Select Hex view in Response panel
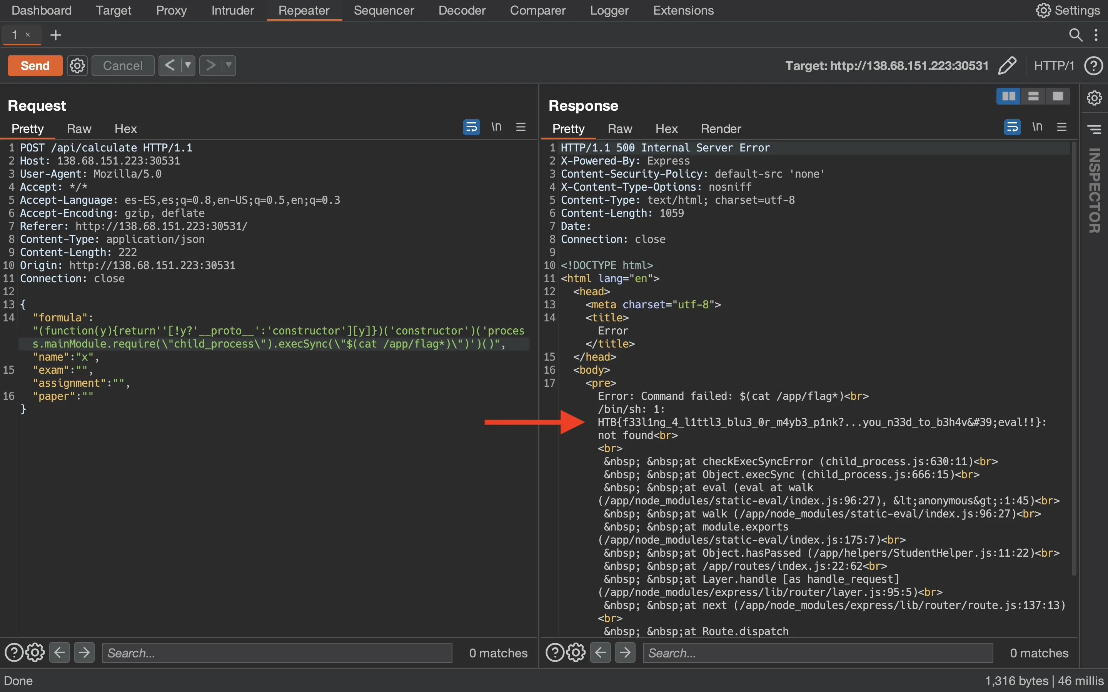 [x=666, y=129]
